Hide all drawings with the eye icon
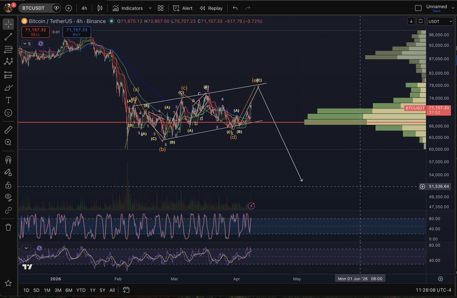 (x=8, y=197)
